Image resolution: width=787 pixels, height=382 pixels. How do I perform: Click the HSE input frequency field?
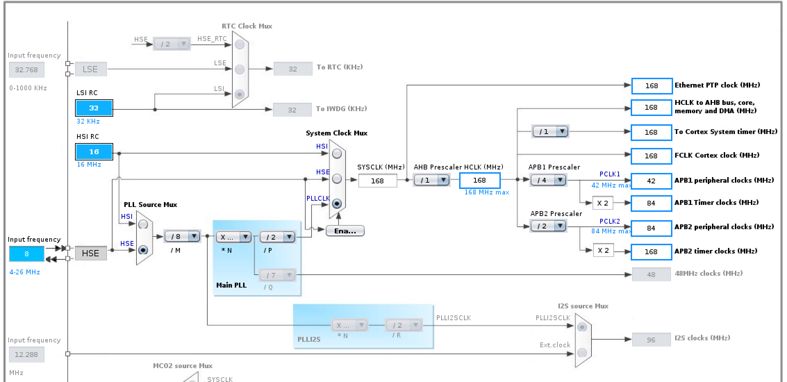(x=26, y=254)
